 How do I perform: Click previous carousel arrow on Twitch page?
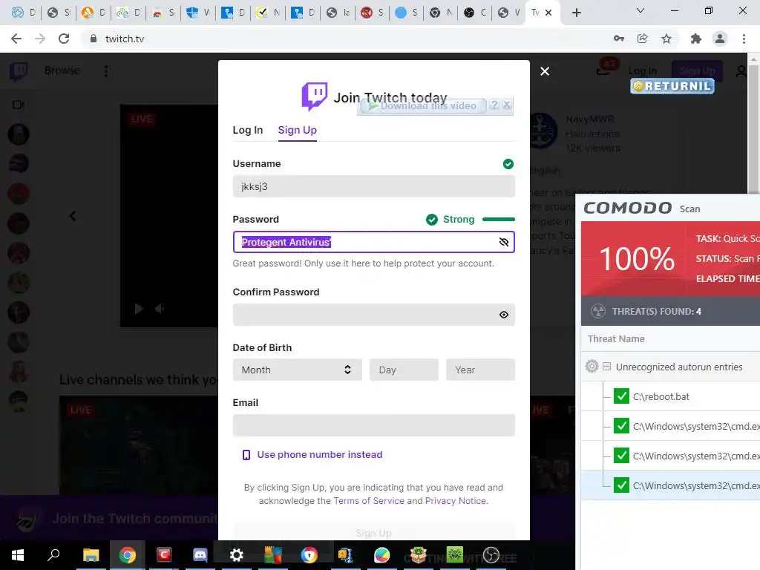(73, 216)
